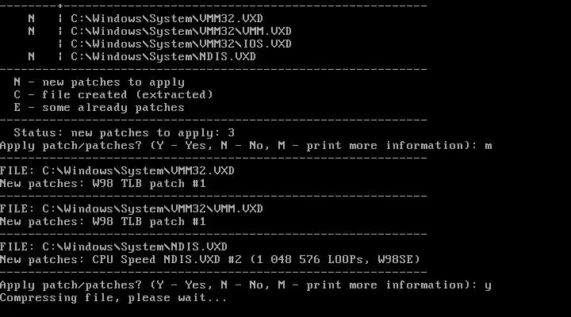This screenshot has height=317, width=571.
Task: Click the 'N - new patches to apply' legend line
Action: 99,82
